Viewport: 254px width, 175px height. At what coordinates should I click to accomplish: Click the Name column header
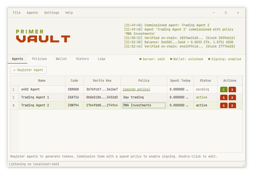[42, 81]
